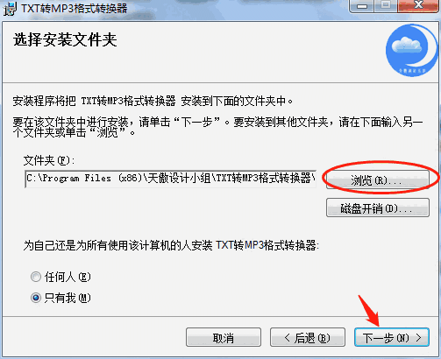Close the TXT转MP3格式转换器 installer window

[x=418, y=5]
